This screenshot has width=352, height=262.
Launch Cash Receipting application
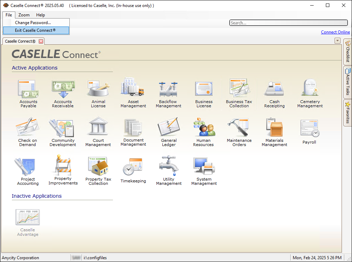coord(274,94)
